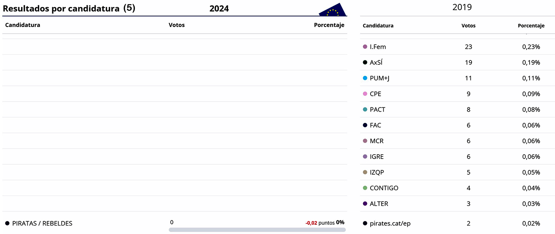The width and height of the screenshot is (555, 234).
Task: Click the PIRATAS / REBELDES dot marker
Action: click(7, 223)
